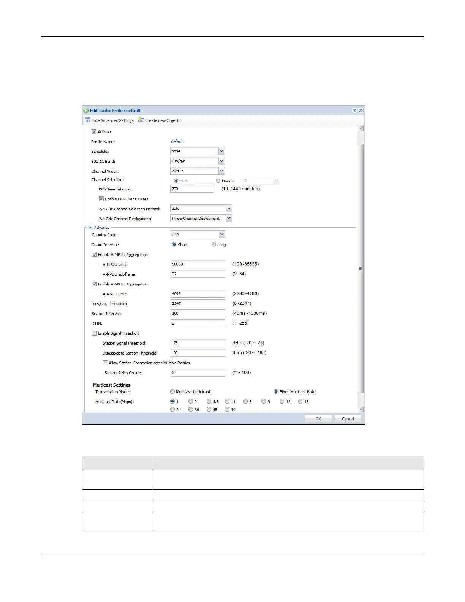465x602 pixels.
Task: Click the OK button
Action: point(318,419)
